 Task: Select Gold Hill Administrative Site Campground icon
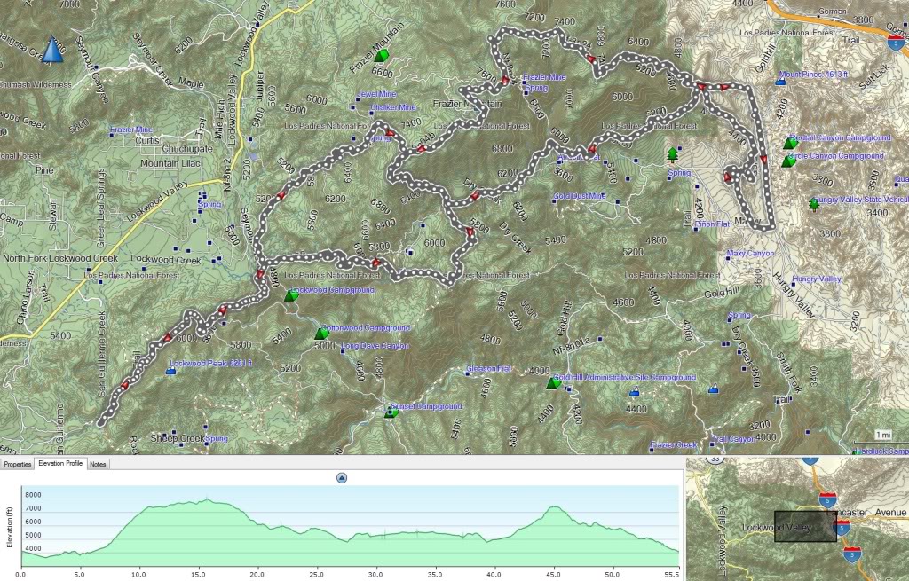(x=554, y=383)
